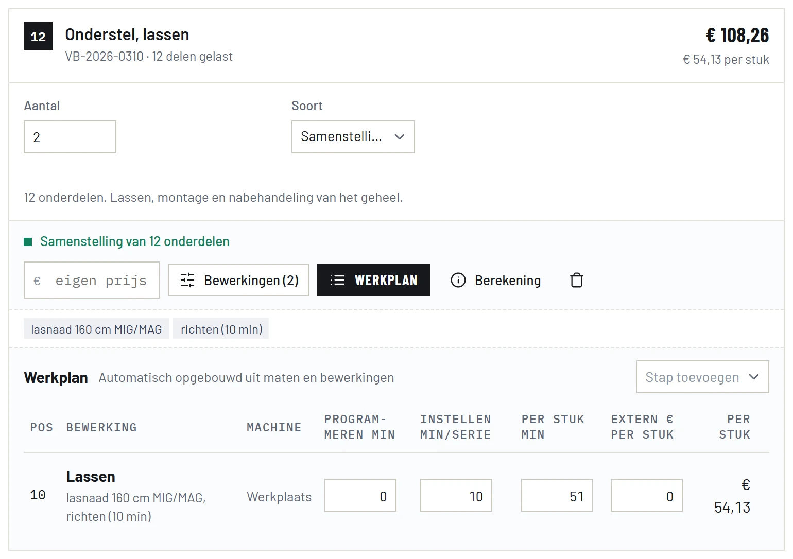Edit the programmeren min field for Lassen

click(360, 495)
